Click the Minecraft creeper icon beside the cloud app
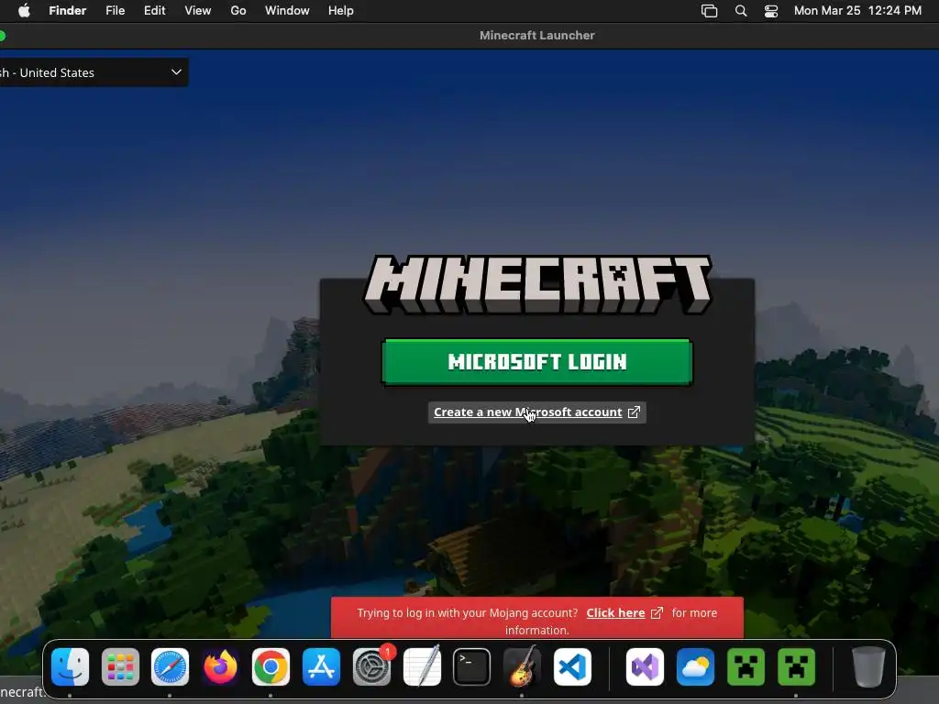Viewport: 939px width, 704px height. click(746, 666)
